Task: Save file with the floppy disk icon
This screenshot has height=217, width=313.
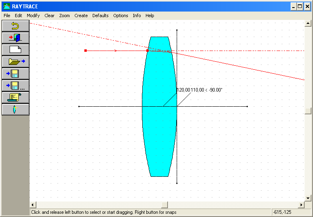Action: tap(16, 74)
